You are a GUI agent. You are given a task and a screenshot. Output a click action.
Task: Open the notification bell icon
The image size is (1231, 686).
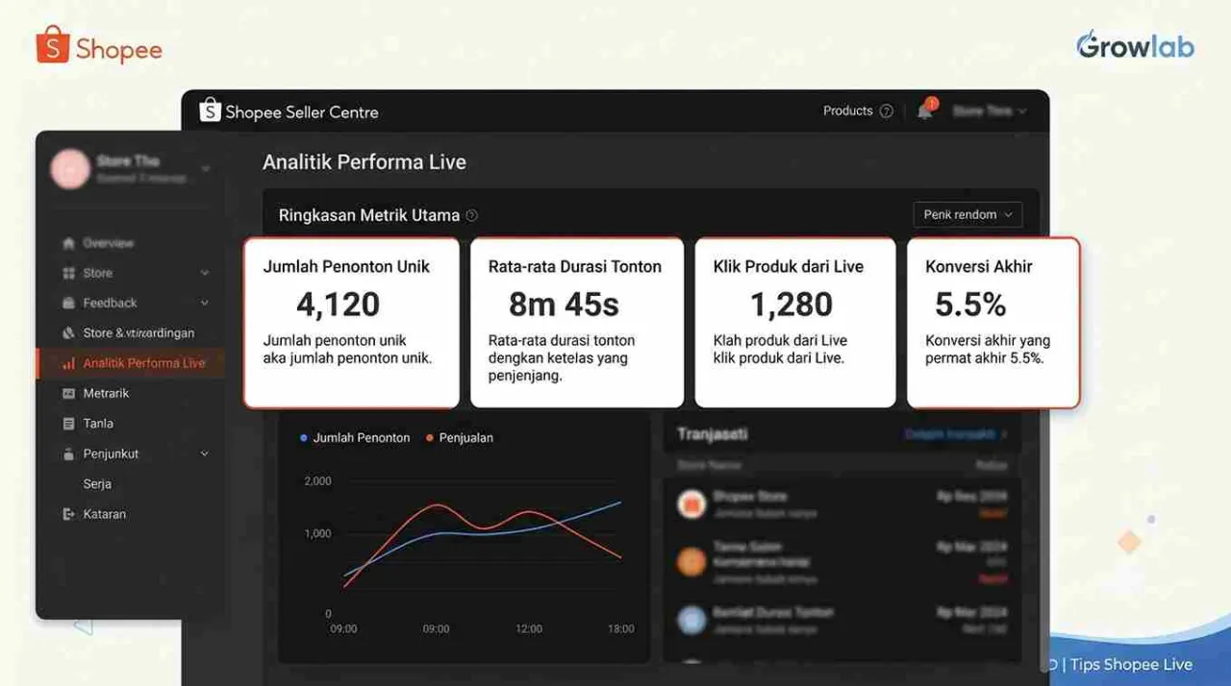coord(925,110)
